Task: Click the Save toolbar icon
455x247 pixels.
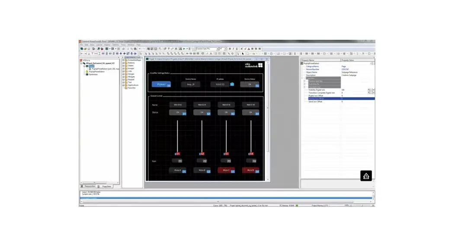Action: pyautogui.click(x=89, y=49)
